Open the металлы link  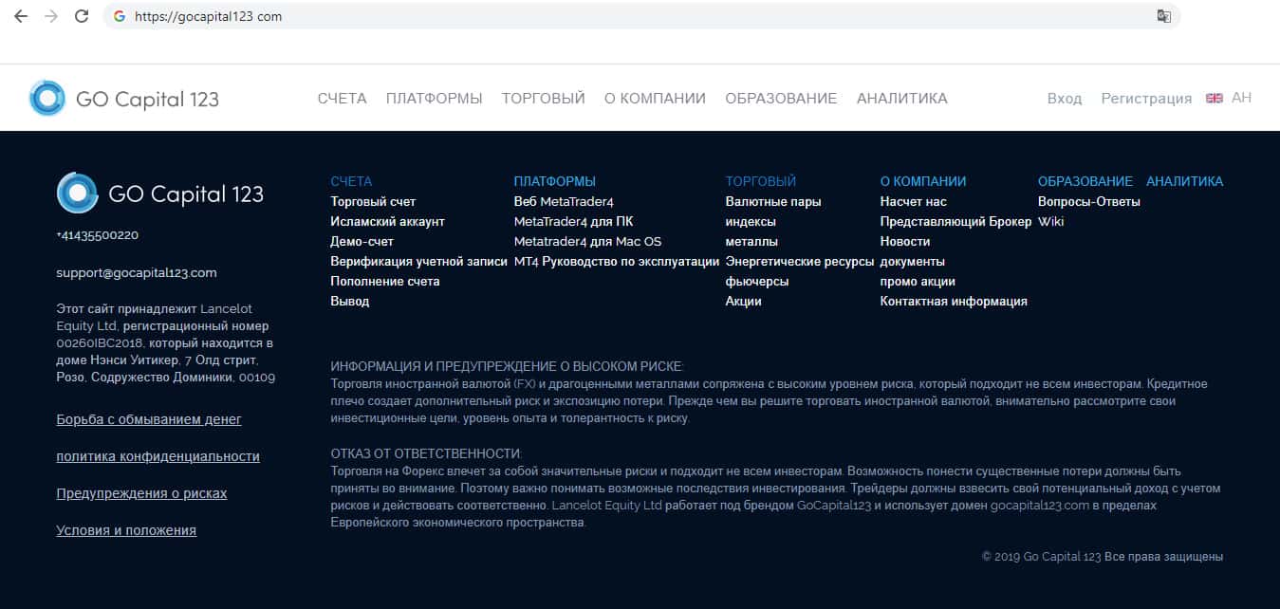(751, 241)
